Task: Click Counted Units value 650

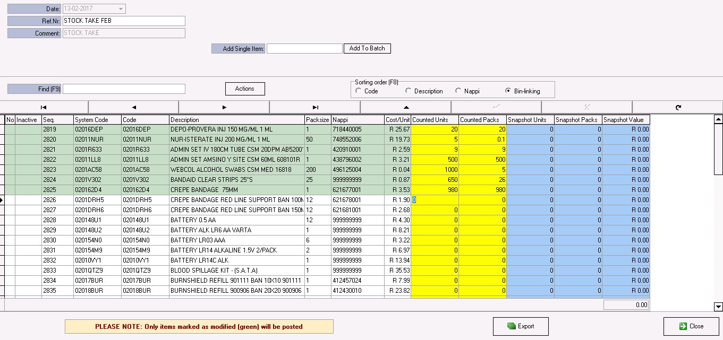Action: click(x=435, y=180)
